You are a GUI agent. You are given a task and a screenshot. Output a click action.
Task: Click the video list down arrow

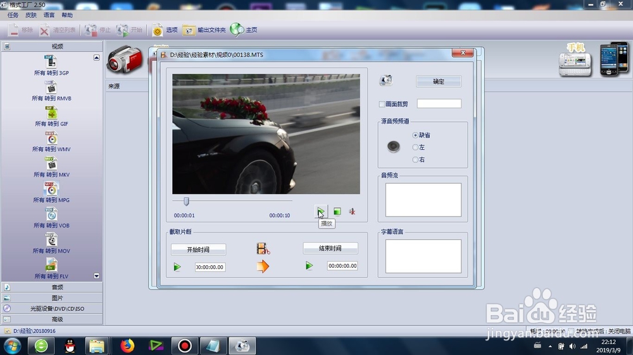pyautogui.click(x=96, y=276)
